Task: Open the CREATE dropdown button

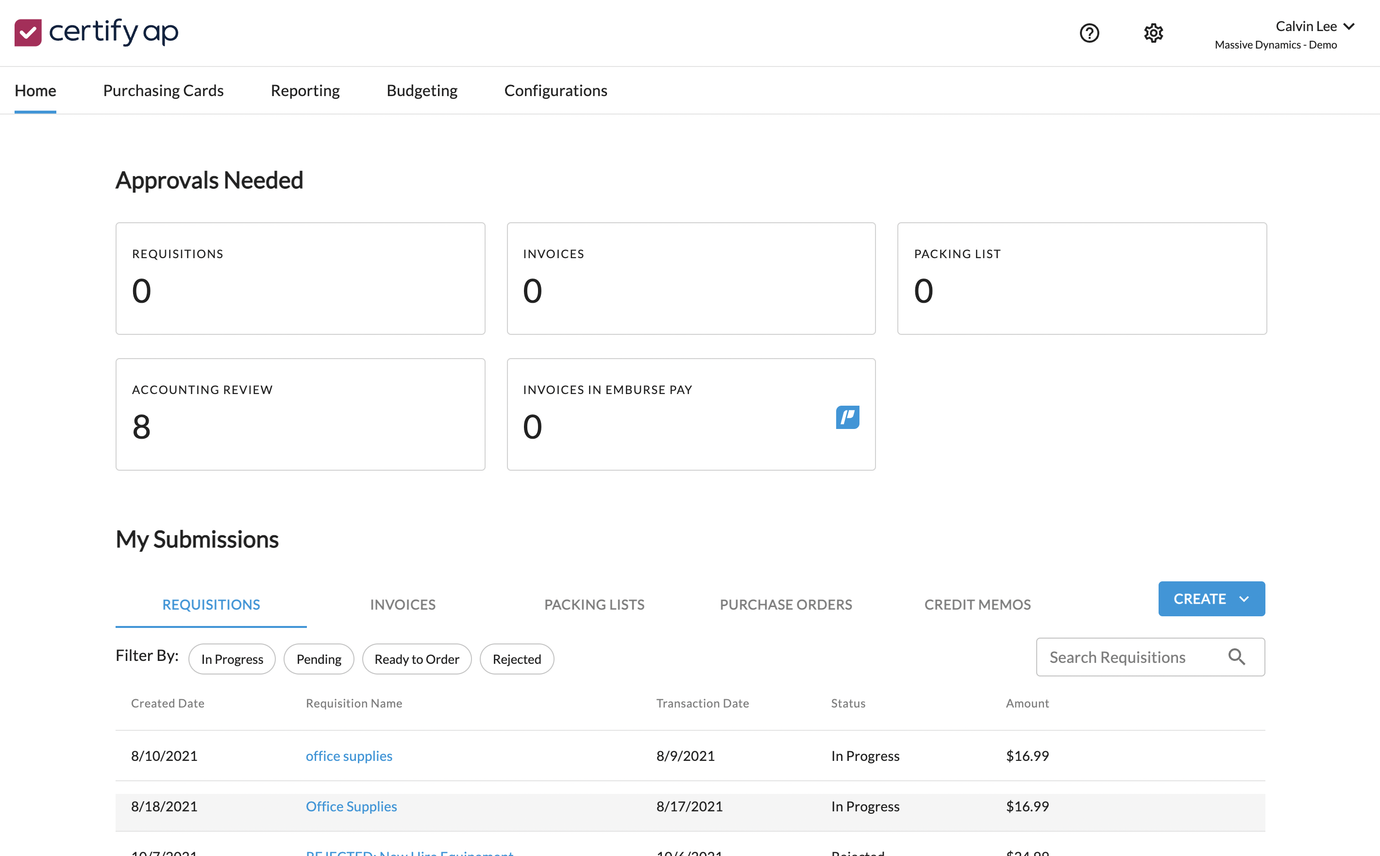Action: tap(1211, 598)
